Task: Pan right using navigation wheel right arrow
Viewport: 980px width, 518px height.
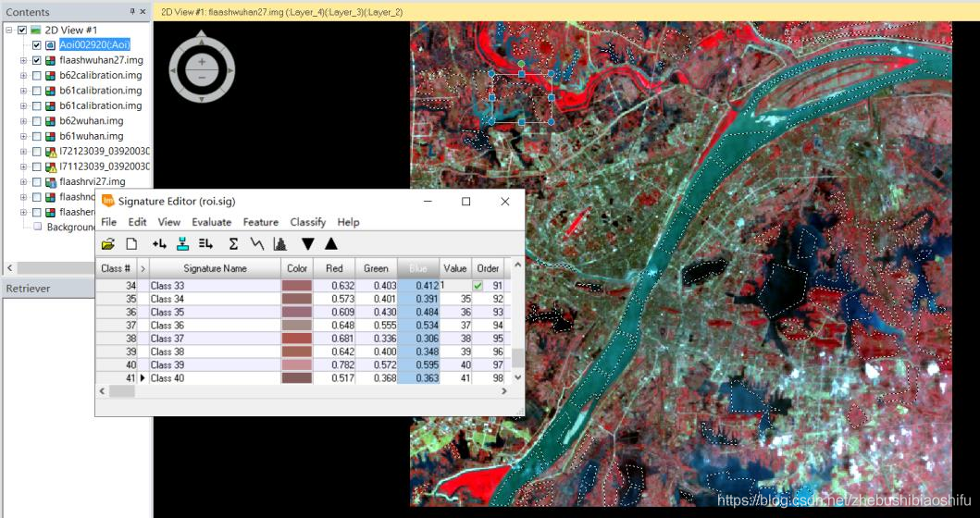Action: 230,70
